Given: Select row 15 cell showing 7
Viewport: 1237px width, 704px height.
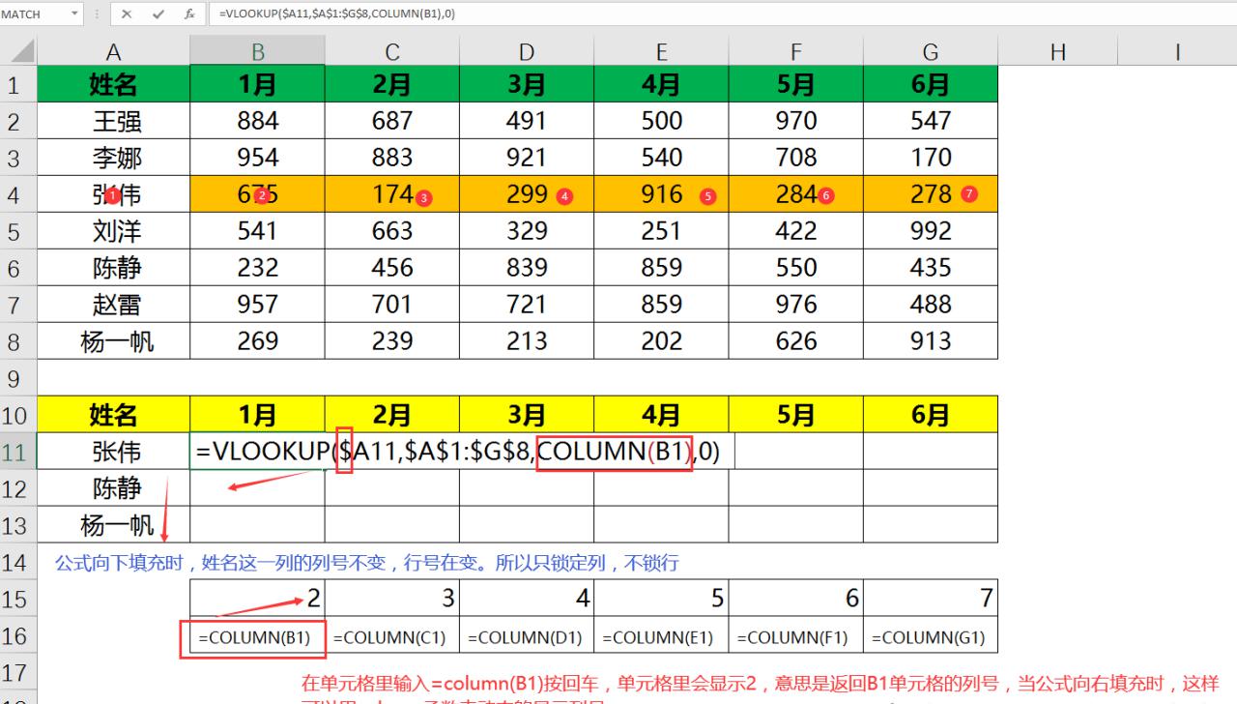Looking at the screenshot, I should pos(931,599).
